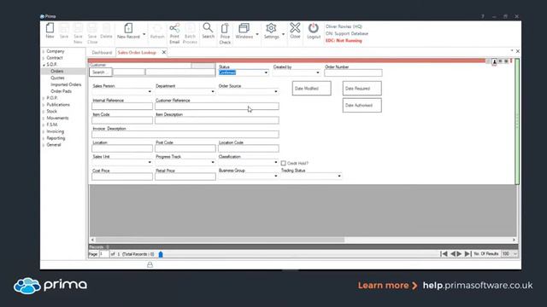Expand the F.S.M. tree node
Viewport: 547px width, 307px height.
[x=44, y=125]
